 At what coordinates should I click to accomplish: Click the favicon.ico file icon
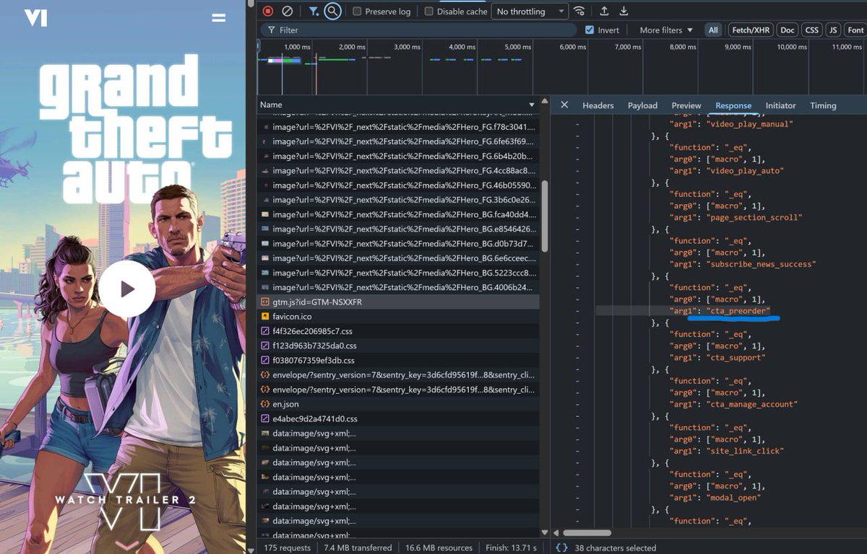tap(265, 316)
